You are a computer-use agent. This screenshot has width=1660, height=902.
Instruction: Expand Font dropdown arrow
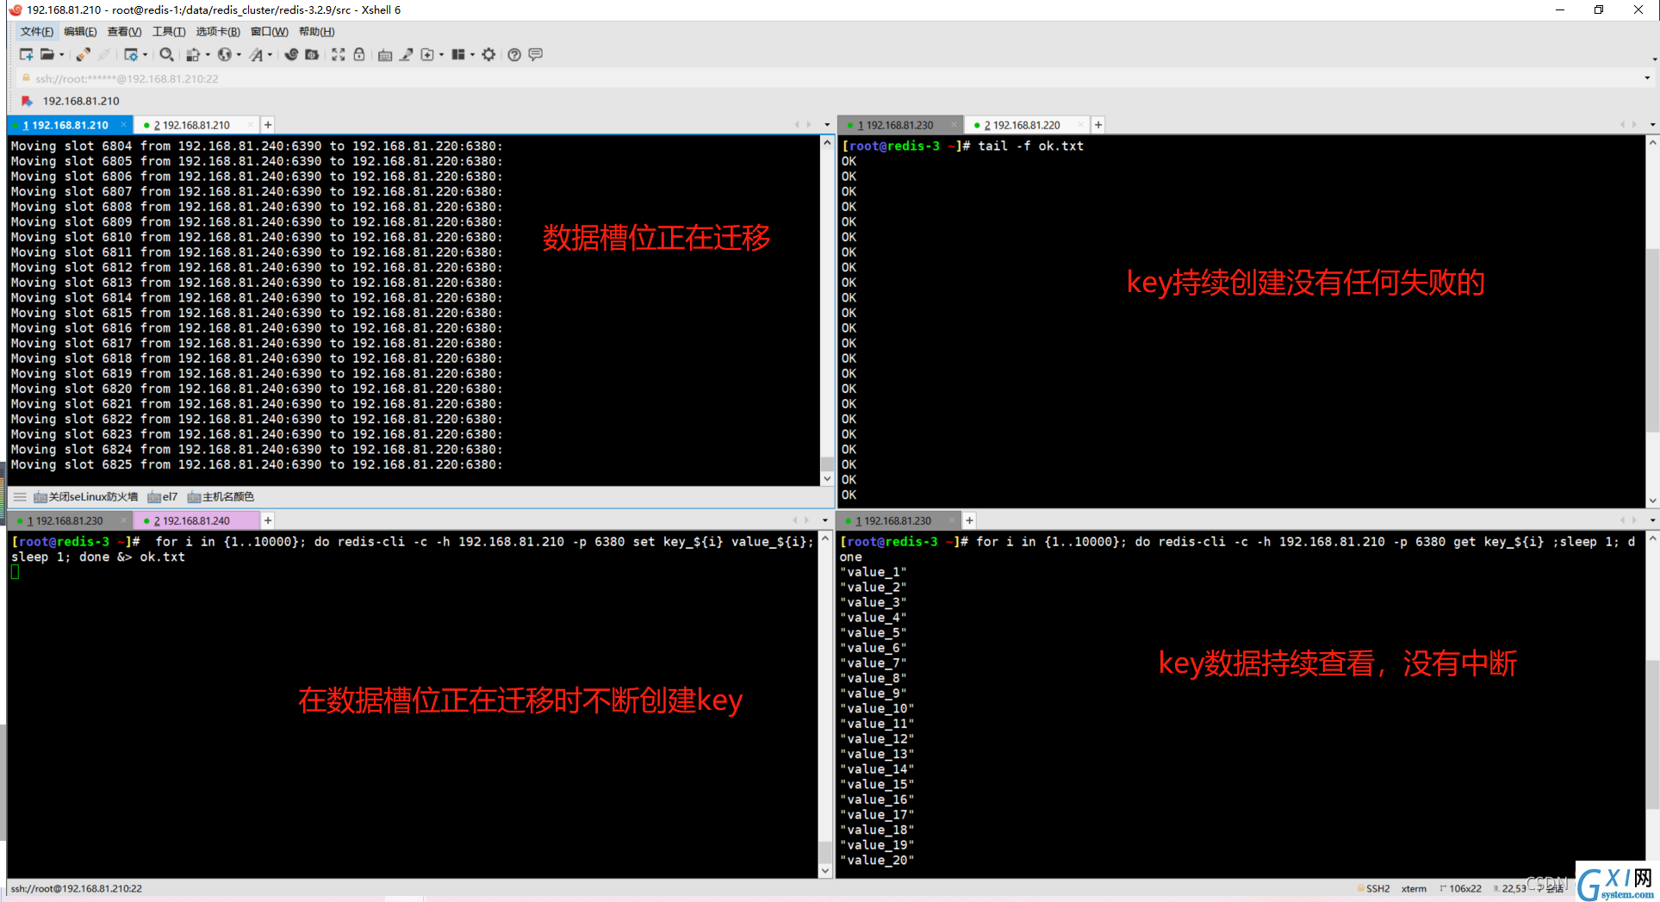(270, 54)
